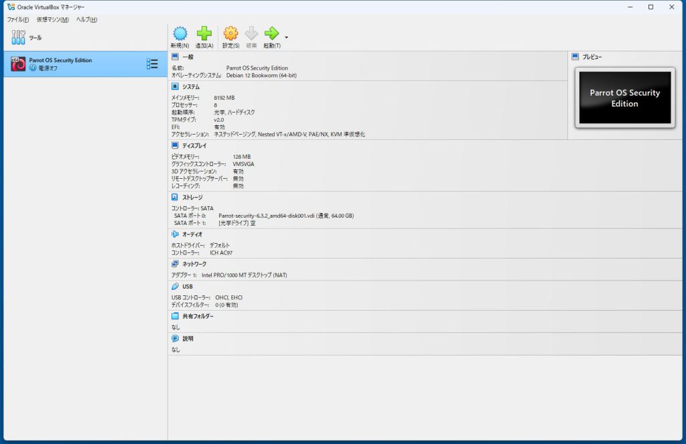Screen dimensions: 686x444
Task: Click the host driver value "デフォルト"
Action: coord(220,245)
